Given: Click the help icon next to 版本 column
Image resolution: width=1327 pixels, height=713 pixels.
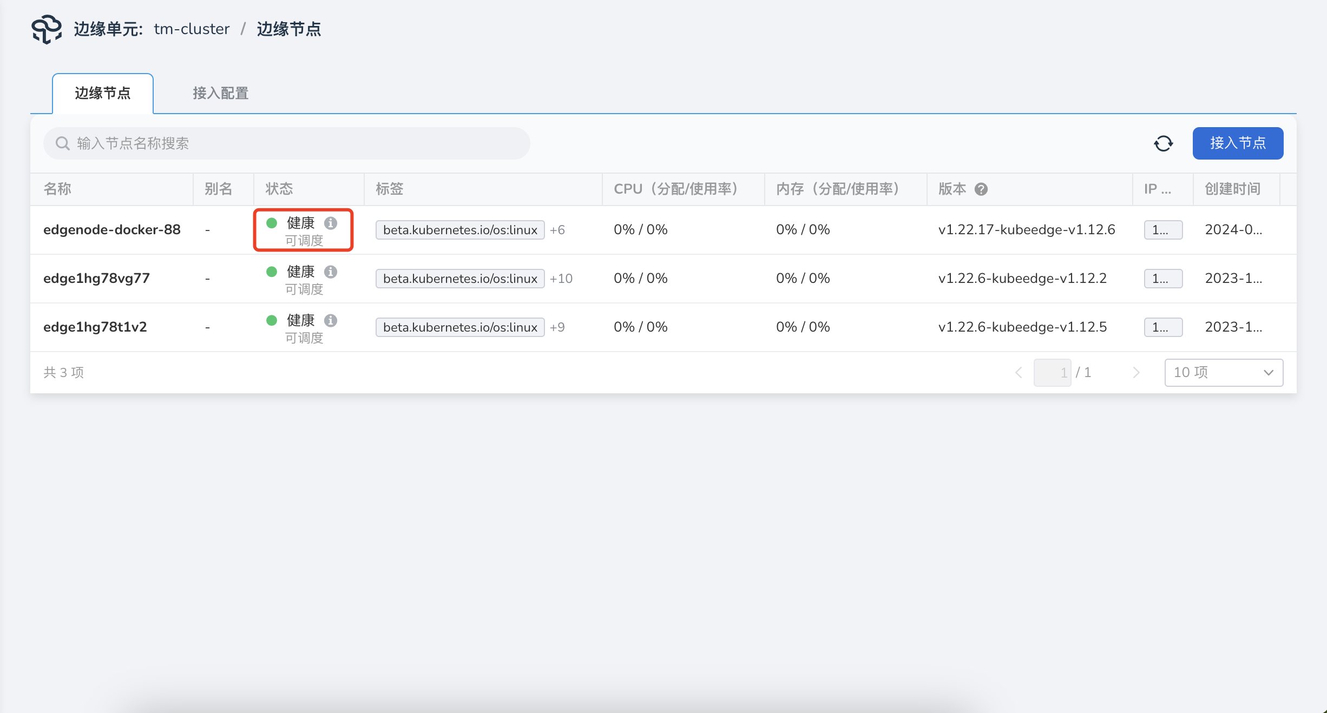Looking at the screenshot, I should point(982,189).
